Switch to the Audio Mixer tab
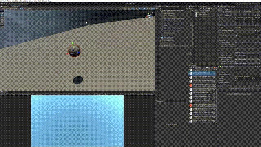Screen dimensions: 261x147 [x=202, y=7]
